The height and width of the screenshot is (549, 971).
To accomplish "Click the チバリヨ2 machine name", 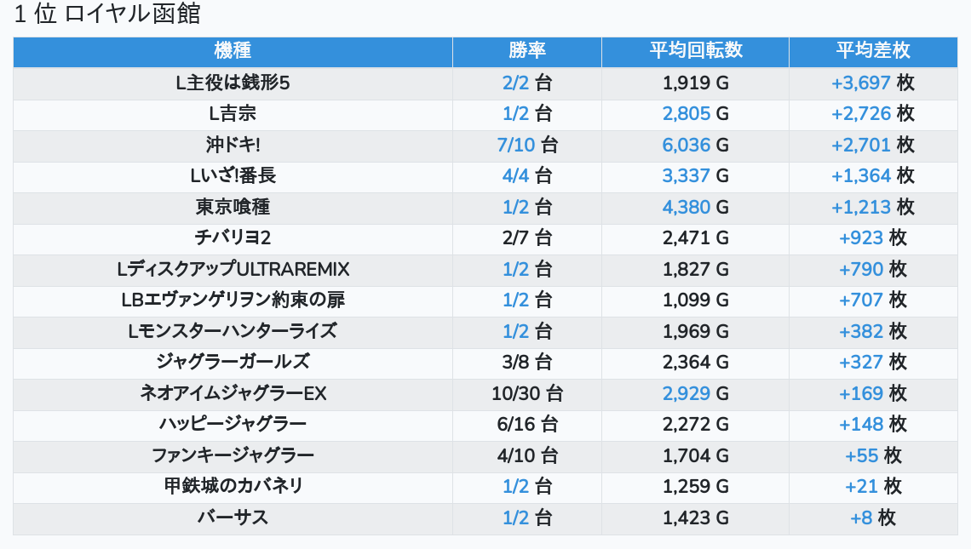I will [x=233, y=238].
